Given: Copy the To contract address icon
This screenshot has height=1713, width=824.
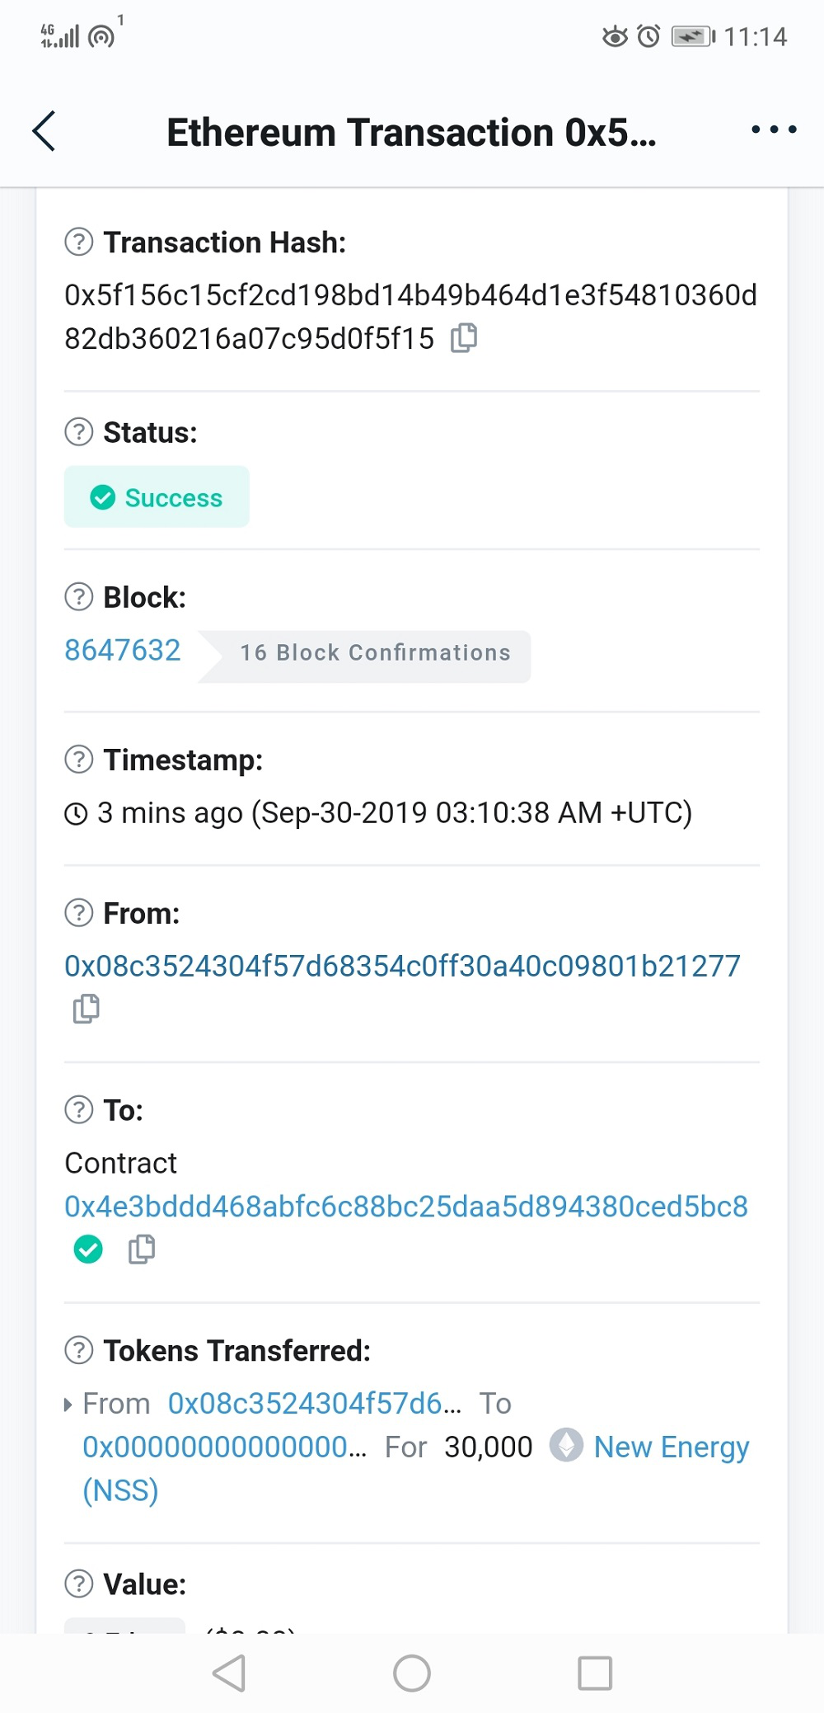Looking at the screenshot, I should (142, 1249).
